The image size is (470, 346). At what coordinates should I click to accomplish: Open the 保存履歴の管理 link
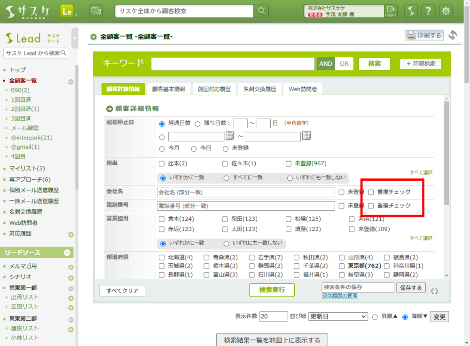339,296
